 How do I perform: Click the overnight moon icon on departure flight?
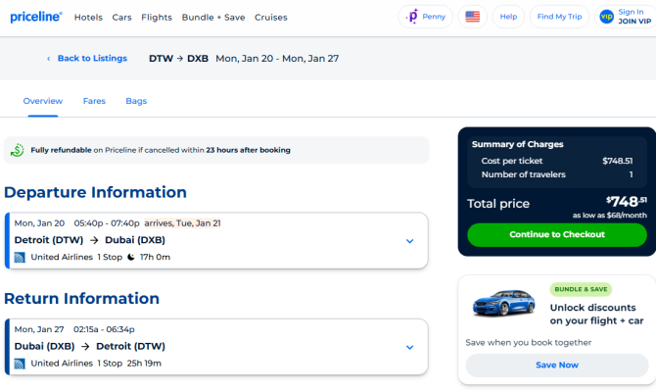pos(131,257)
